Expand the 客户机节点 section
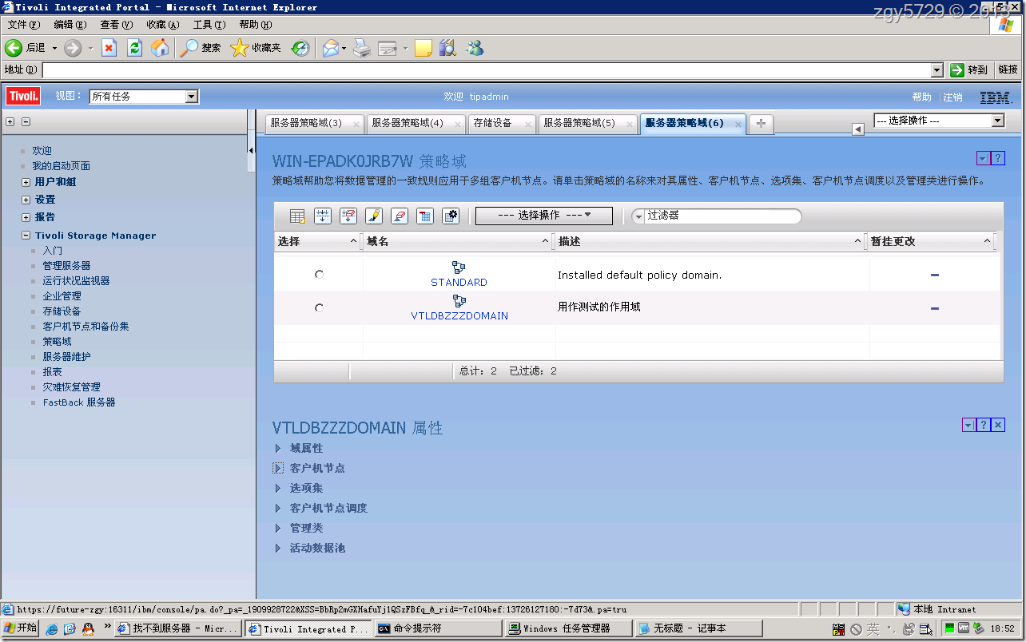Image resolution: width=1026 pixels, height=642 pixels. click(278, 468)
